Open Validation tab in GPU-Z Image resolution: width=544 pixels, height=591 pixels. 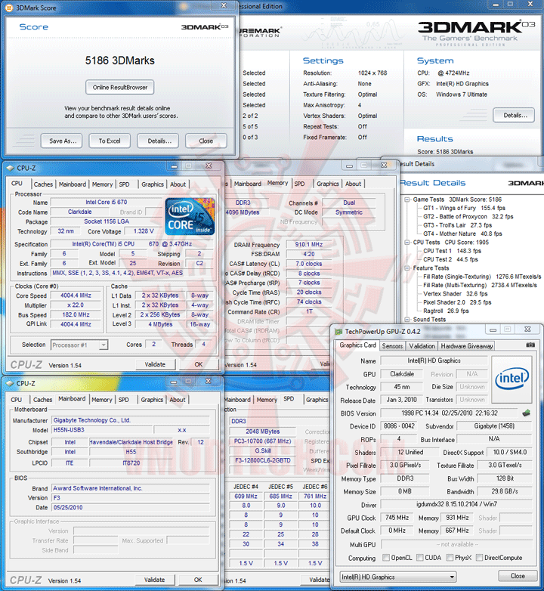point(422,346)
